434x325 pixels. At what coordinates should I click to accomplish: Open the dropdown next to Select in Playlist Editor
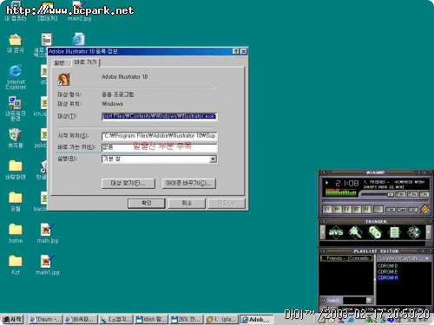tap(369, 301)
